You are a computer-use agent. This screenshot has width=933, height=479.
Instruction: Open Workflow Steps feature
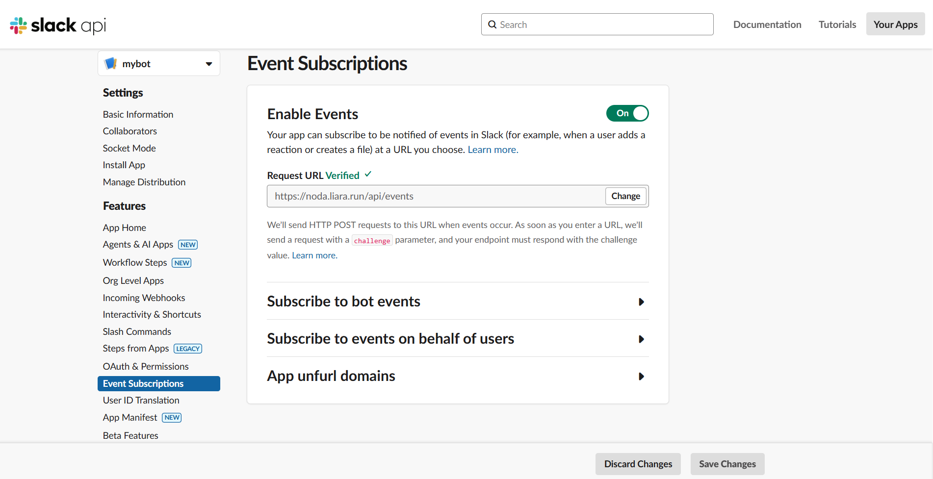coord(135,262)
